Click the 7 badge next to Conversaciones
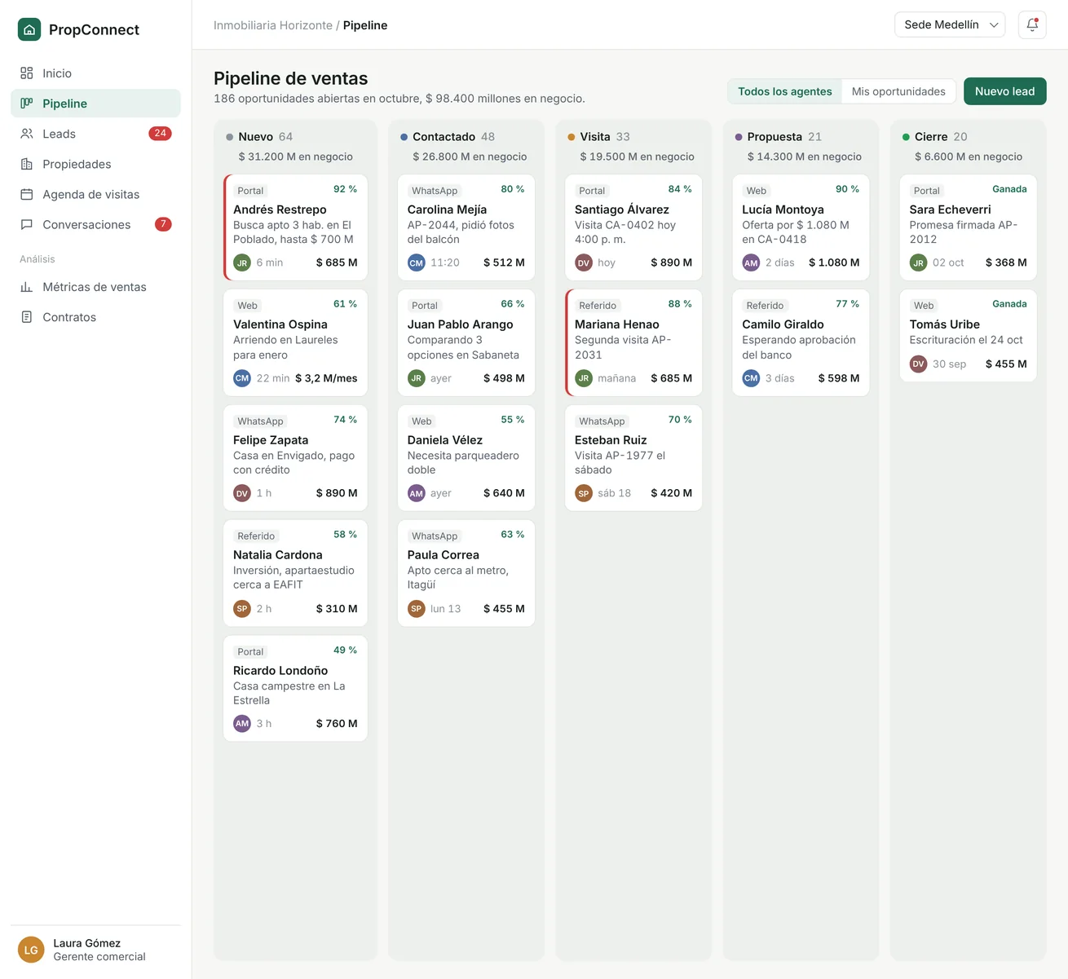Screen dimensions: 1068x979 coord(163,224)
